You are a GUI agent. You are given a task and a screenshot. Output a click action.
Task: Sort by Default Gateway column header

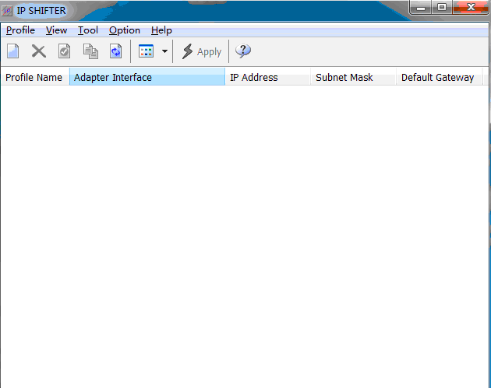click(440, 77)
